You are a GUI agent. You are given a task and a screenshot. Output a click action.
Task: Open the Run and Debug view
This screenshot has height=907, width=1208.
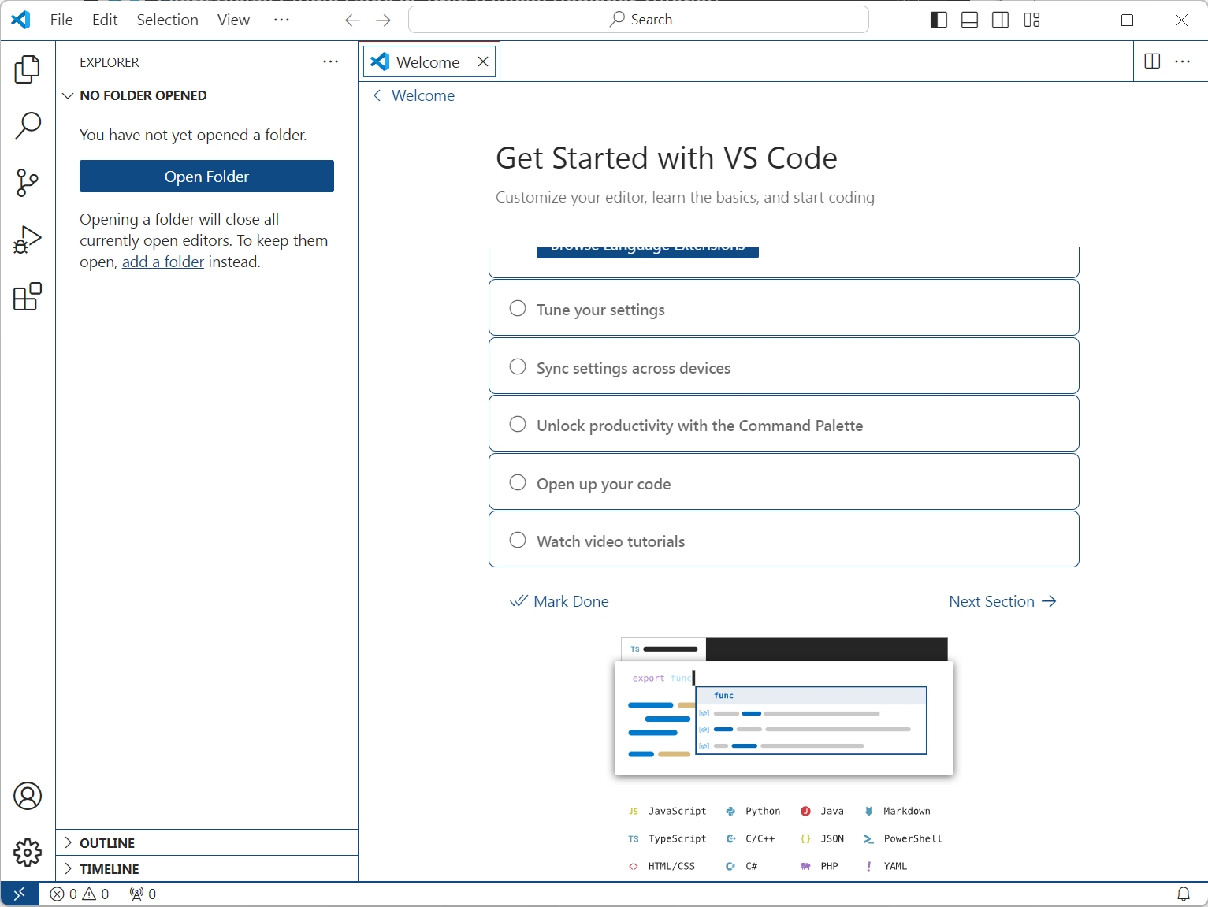[x=28, y=240]
